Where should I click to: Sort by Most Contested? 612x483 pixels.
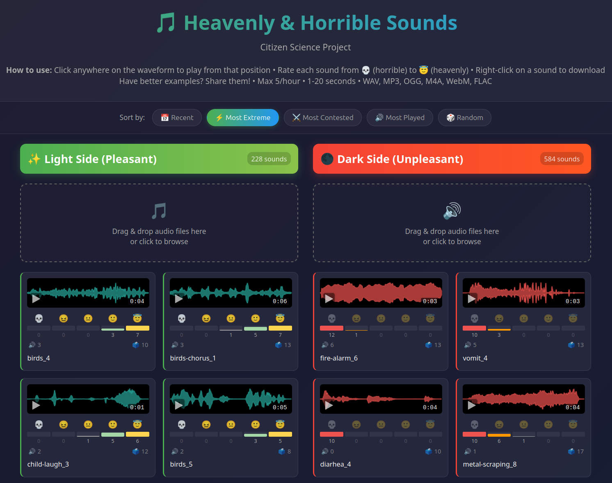pos(323,118)
